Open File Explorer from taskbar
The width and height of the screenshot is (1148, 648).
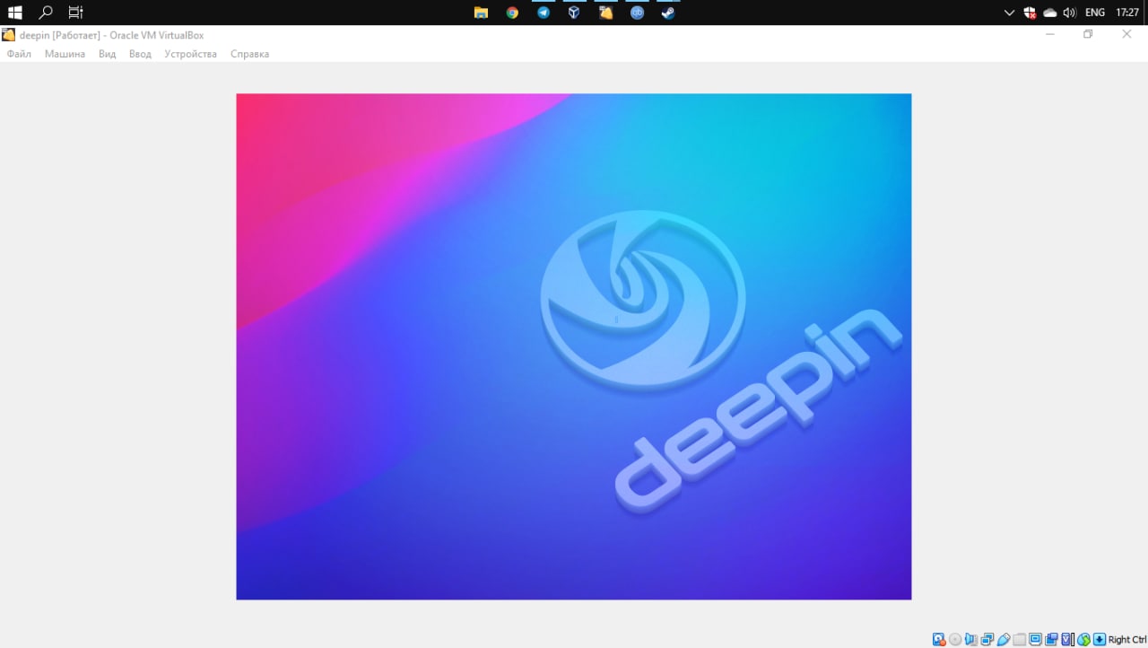tap(481, 13)
